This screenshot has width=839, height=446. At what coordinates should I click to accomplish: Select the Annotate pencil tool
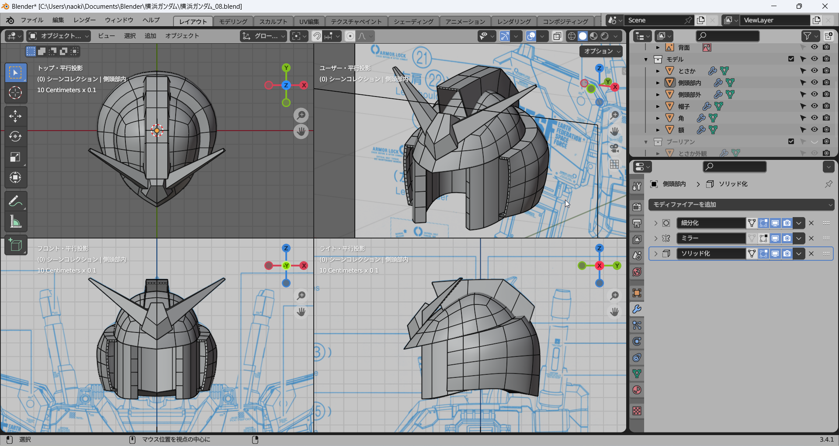[x=15, y=201]
